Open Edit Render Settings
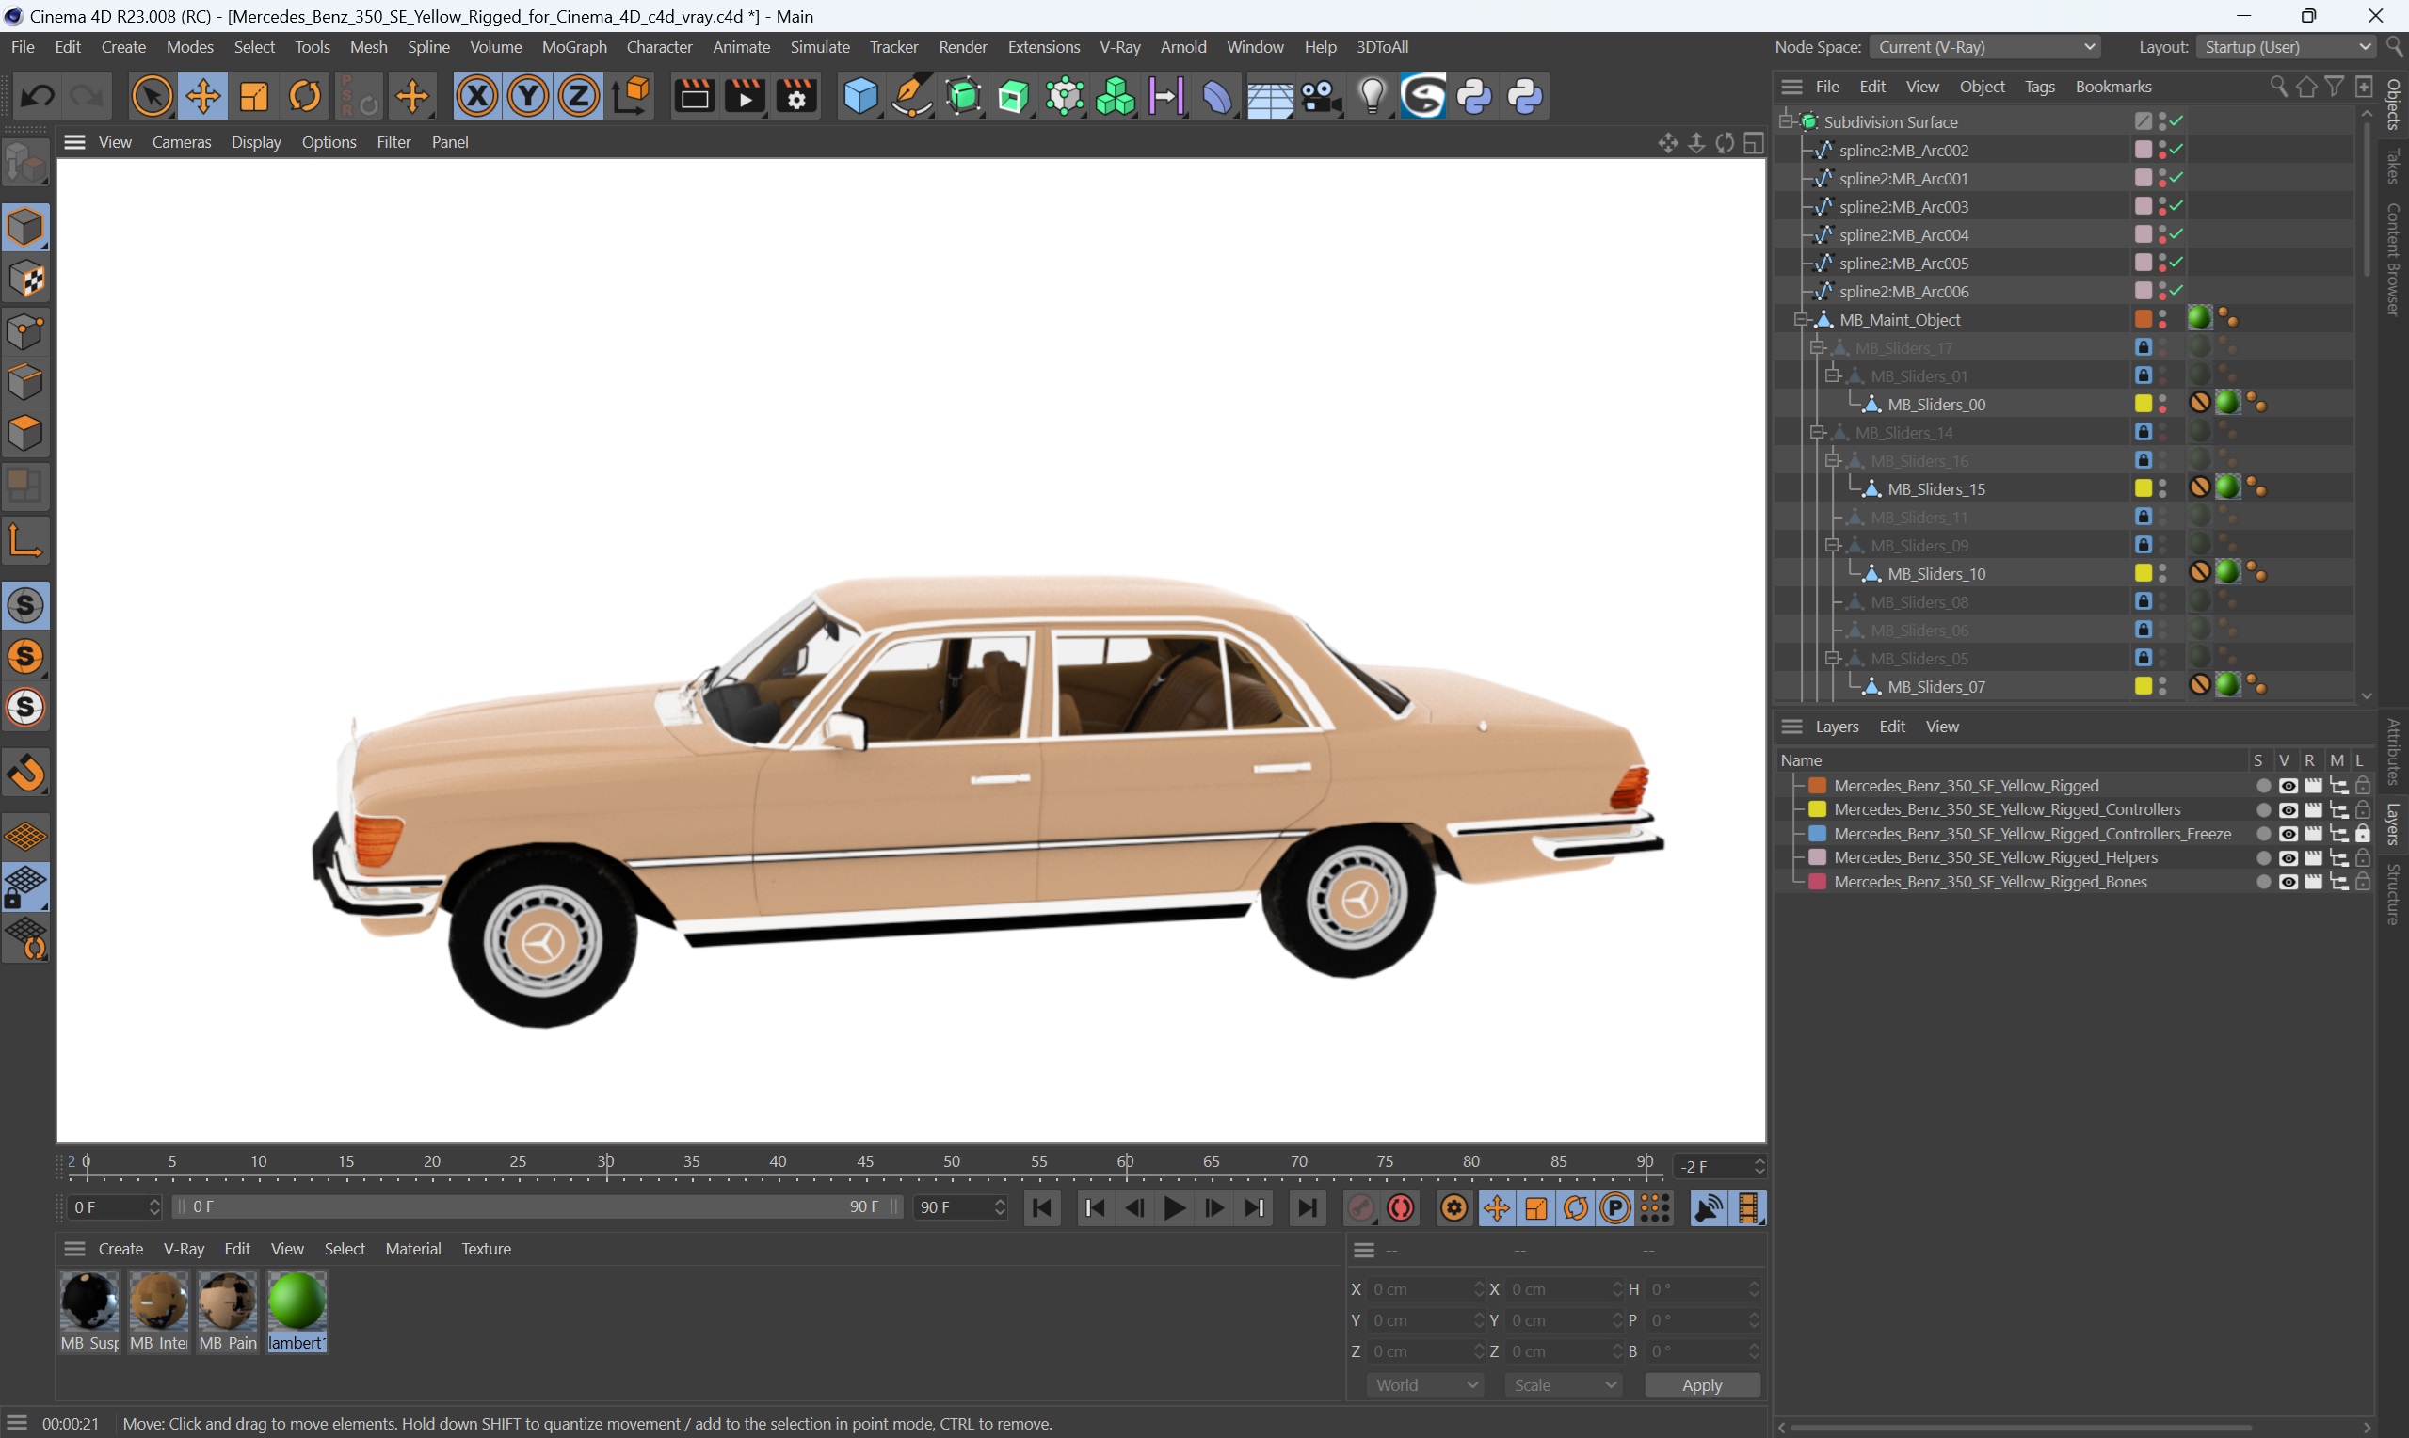Viewport: 2409px width, 1438px height. pyautogui.click(x=796, y=96)
